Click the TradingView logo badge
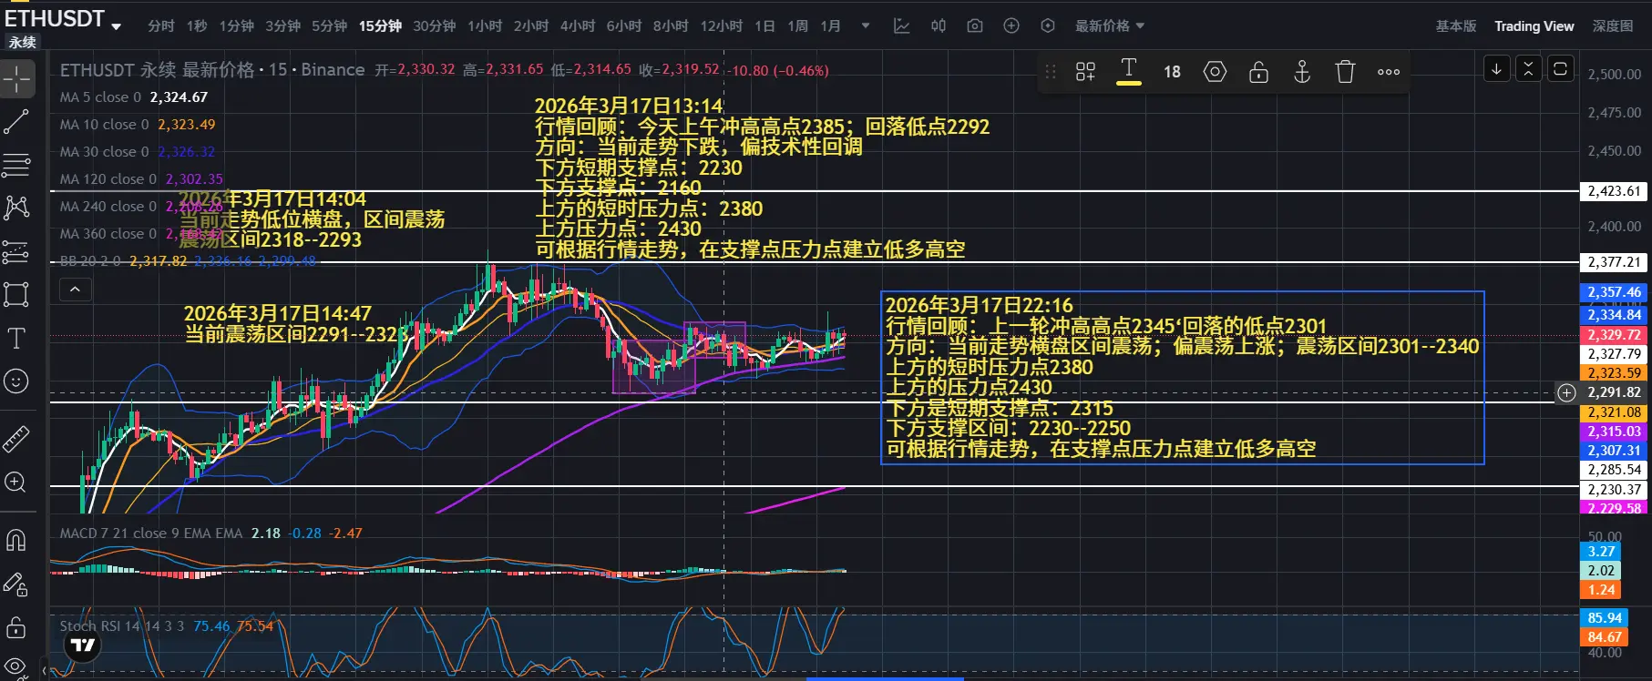This screenshot has height=681, width=1652. coord(83,645)
